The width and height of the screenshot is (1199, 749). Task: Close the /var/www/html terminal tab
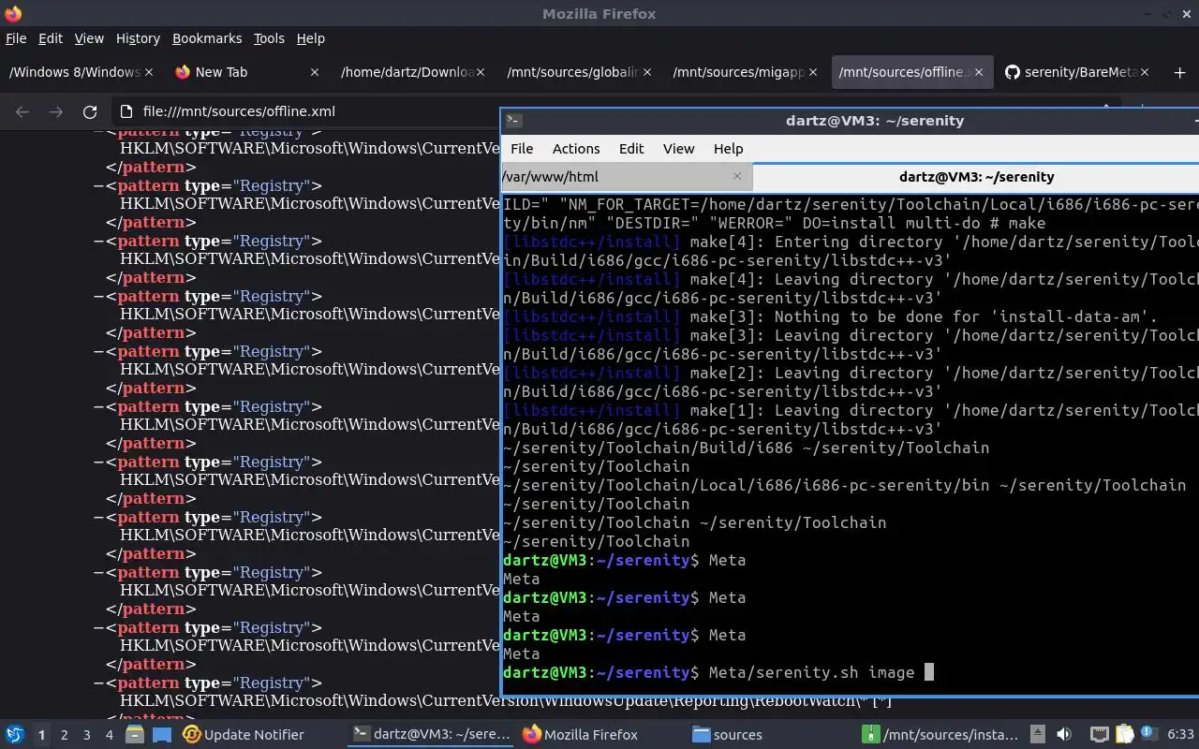pos(736,176)
